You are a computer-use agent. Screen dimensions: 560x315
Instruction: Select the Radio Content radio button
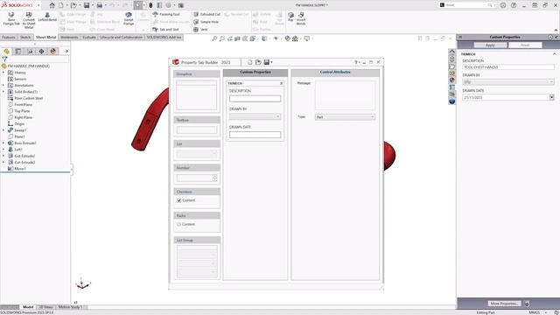tap(178, 224)
